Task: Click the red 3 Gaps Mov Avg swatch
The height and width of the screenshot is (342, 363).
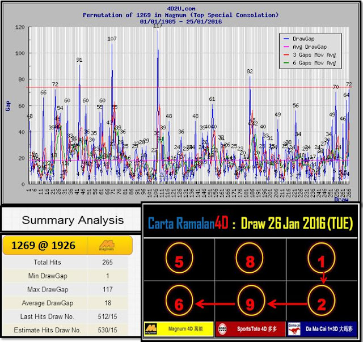Action: pyautogui.click(x=286, y=55)
